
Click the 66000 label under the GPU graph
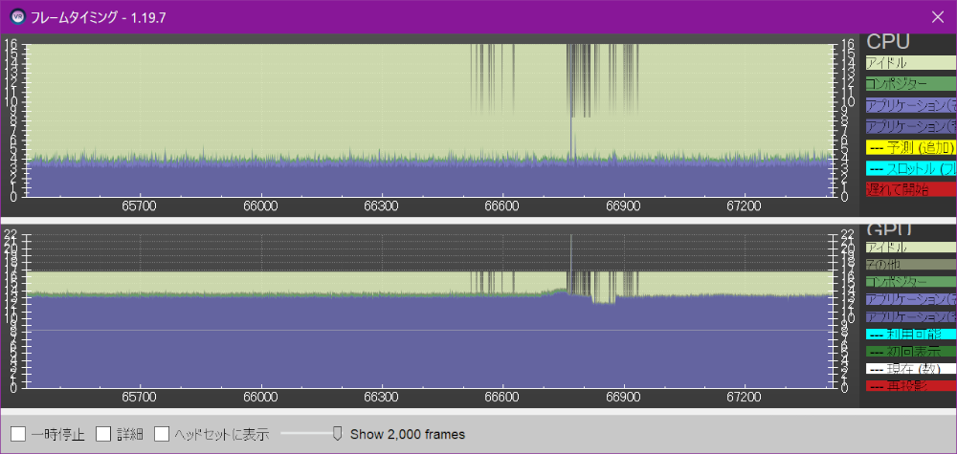tap(261, 397)
